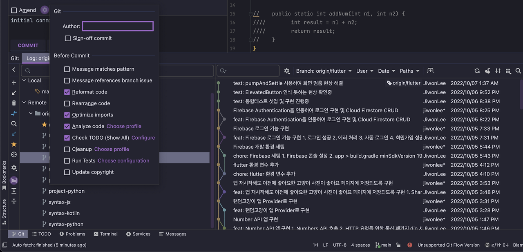Click the compare with current blue arrows icon
Image resolution: width=523 pixels, height=252 pixels.
pos(14,113)
